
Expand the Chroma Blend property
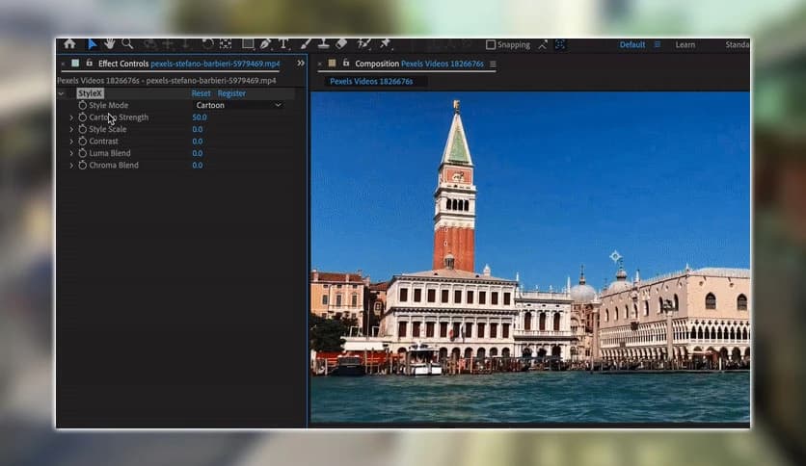tap(71, 166)
